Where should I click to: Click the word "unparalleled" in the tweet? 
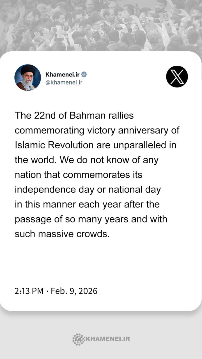click(144, 145)
